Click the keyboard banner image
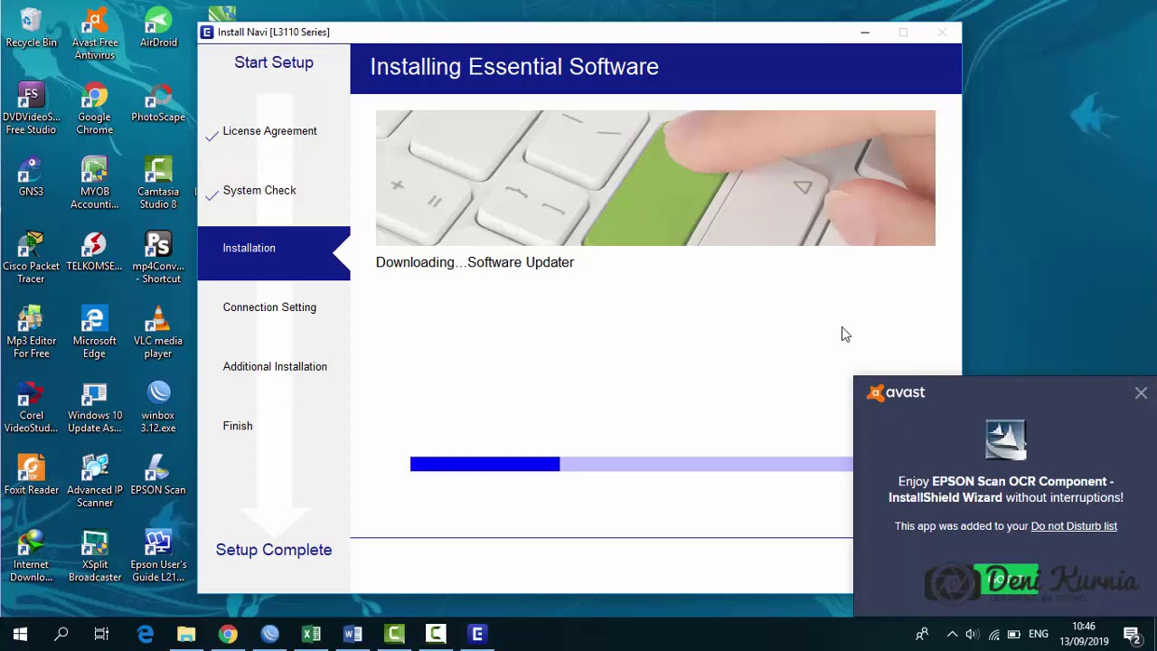Image resolution: width=1157 pixels, height=651 pixels. click(x=655, y=178)
